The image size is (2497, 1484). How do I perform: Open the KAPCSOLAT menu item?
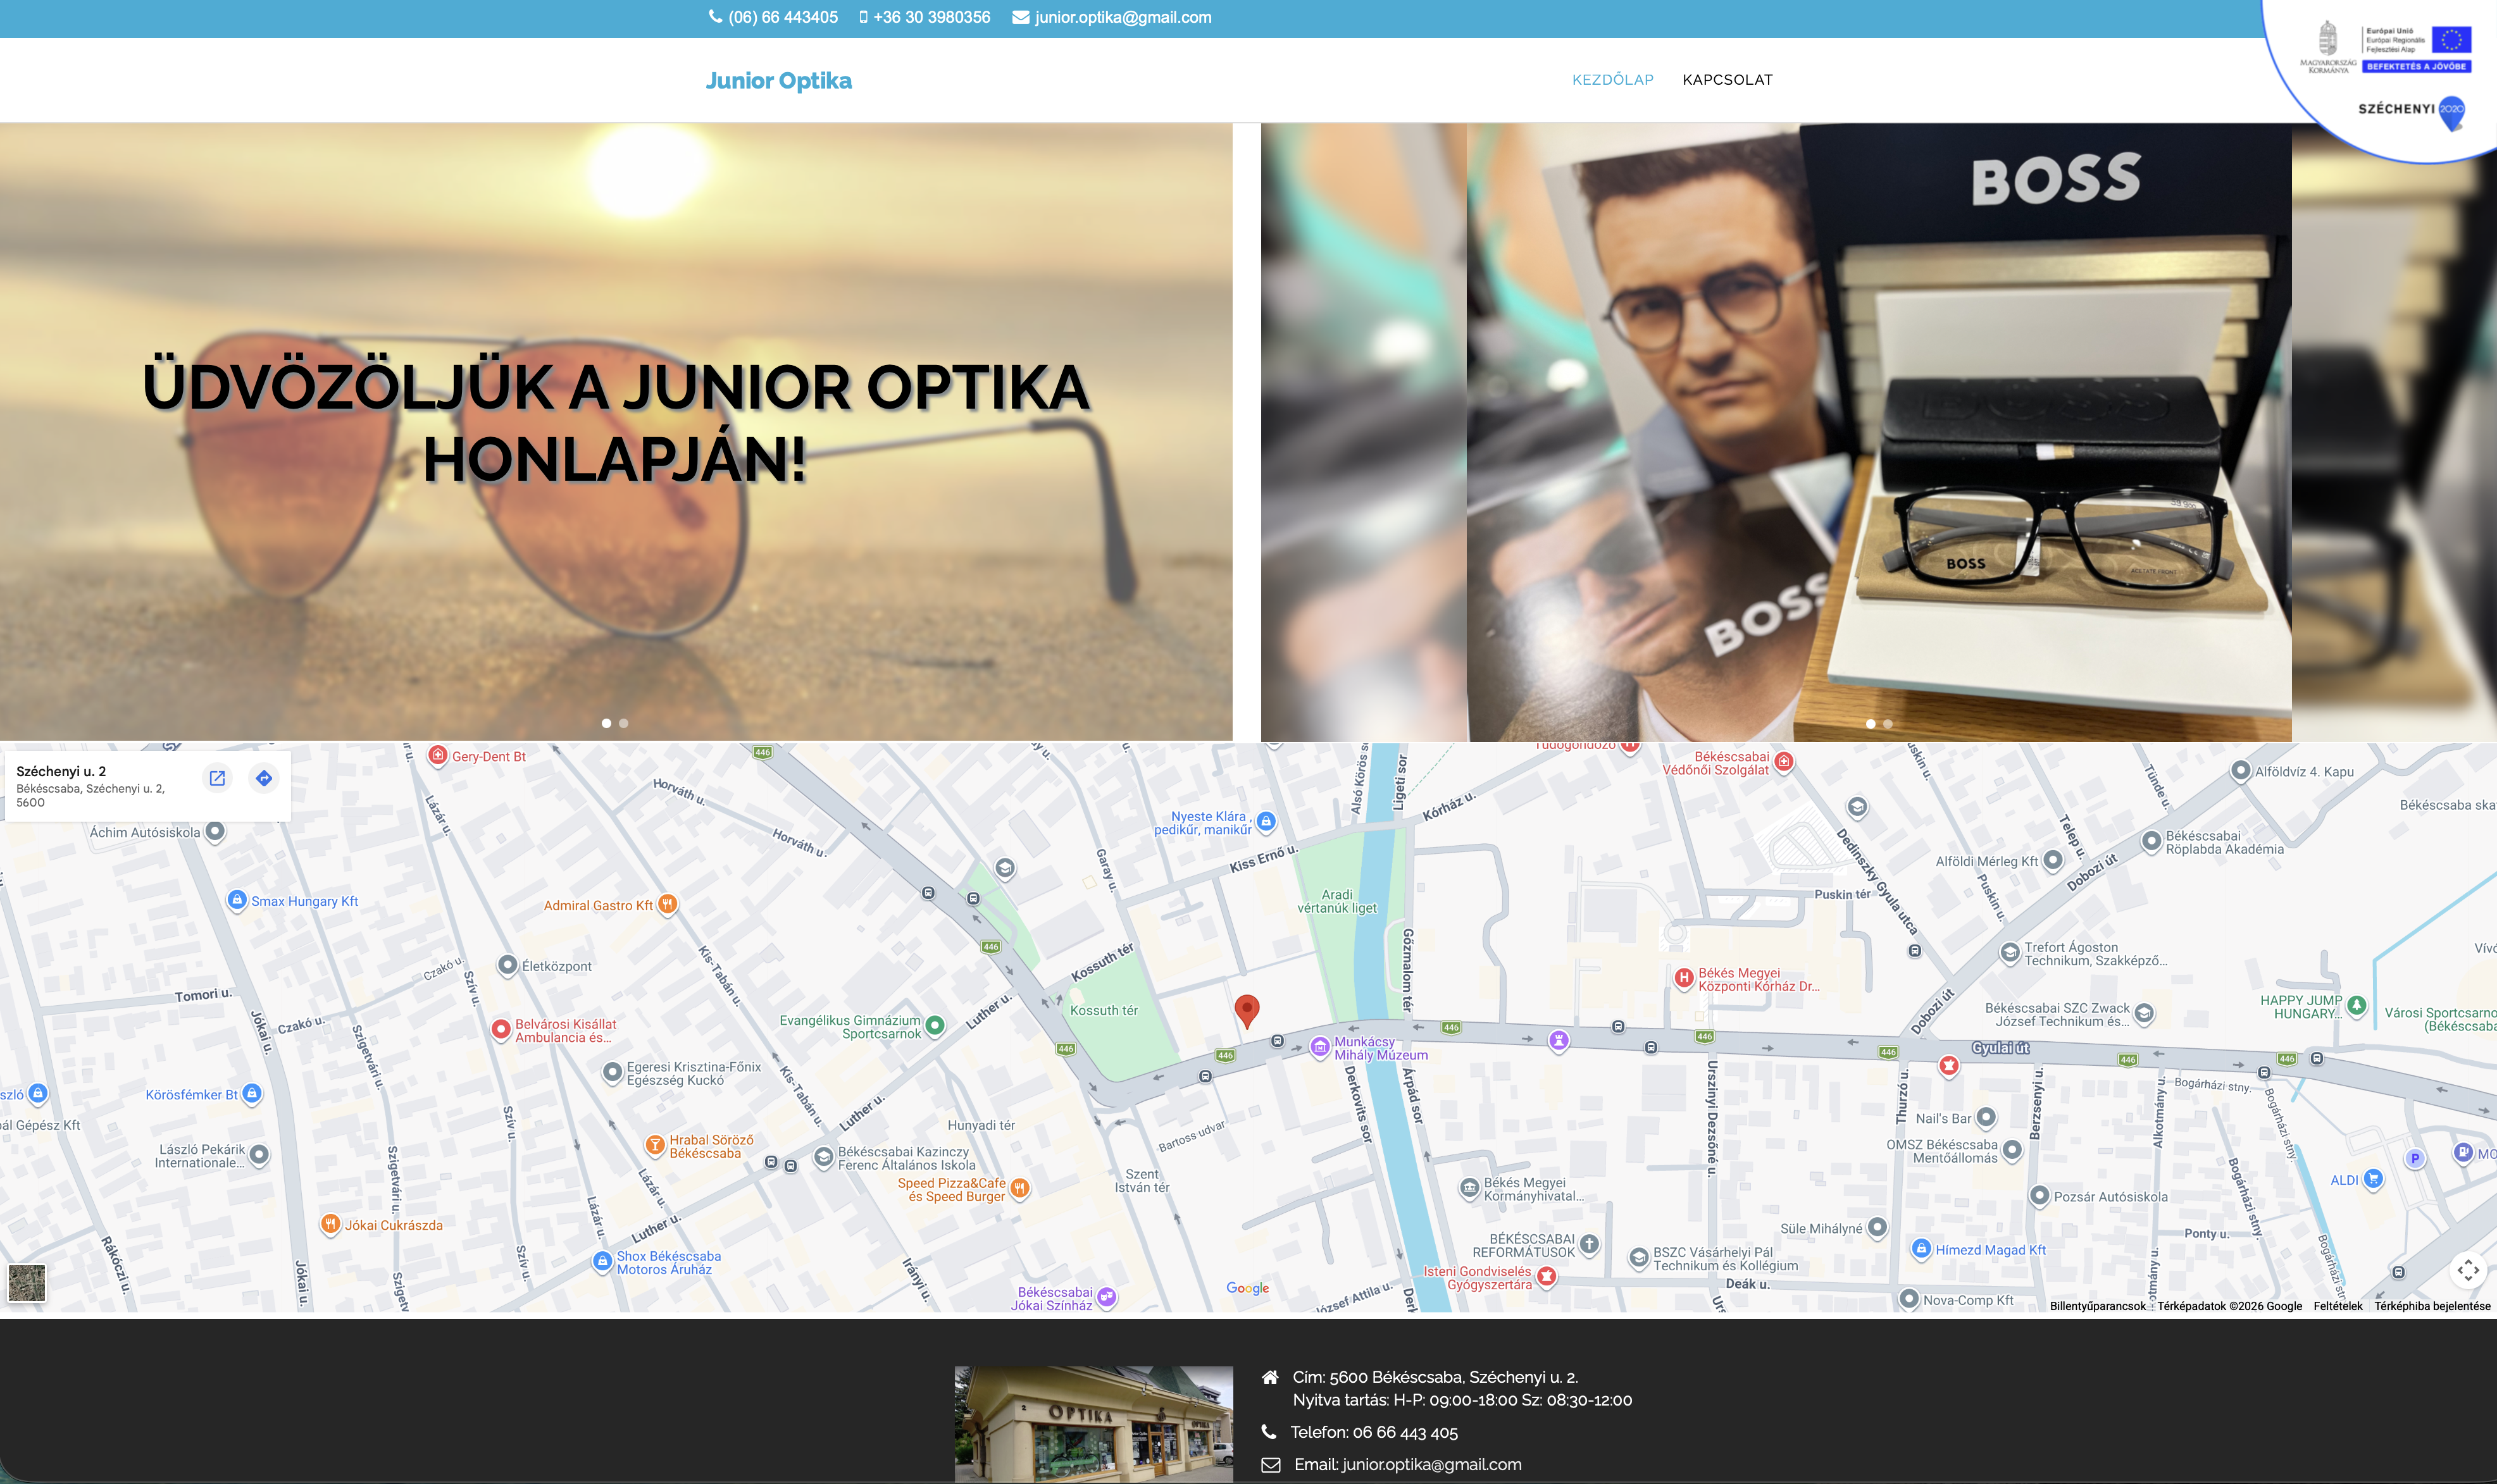[1728, 80]
